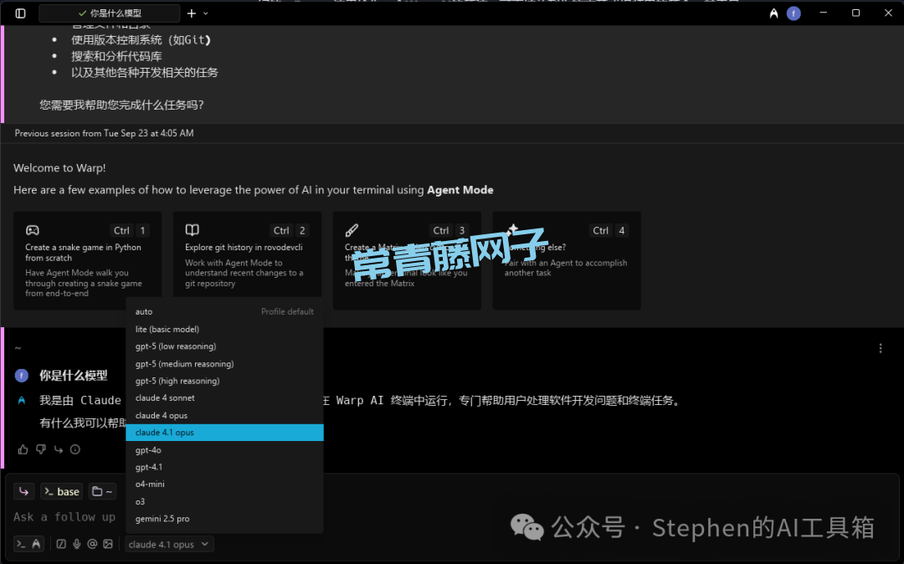
Task: Select the auto model option
Action: [144, 311]
